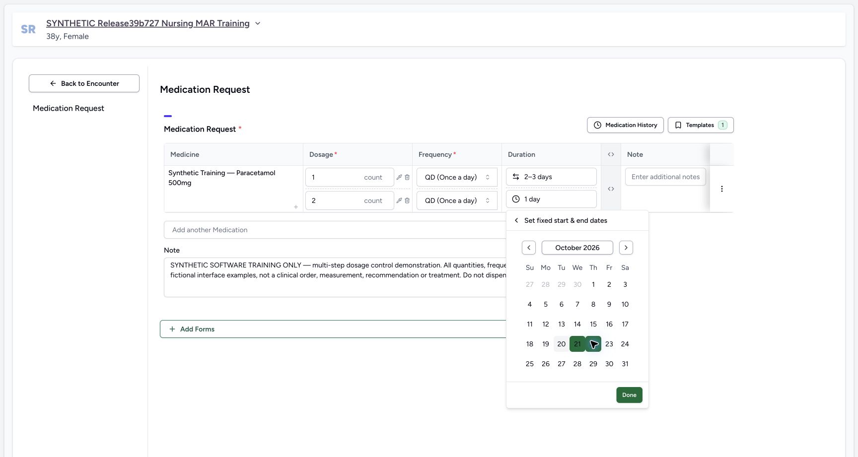Click the Done button in date picker
This screenshot has height=457, width=858.
point(629,395)
